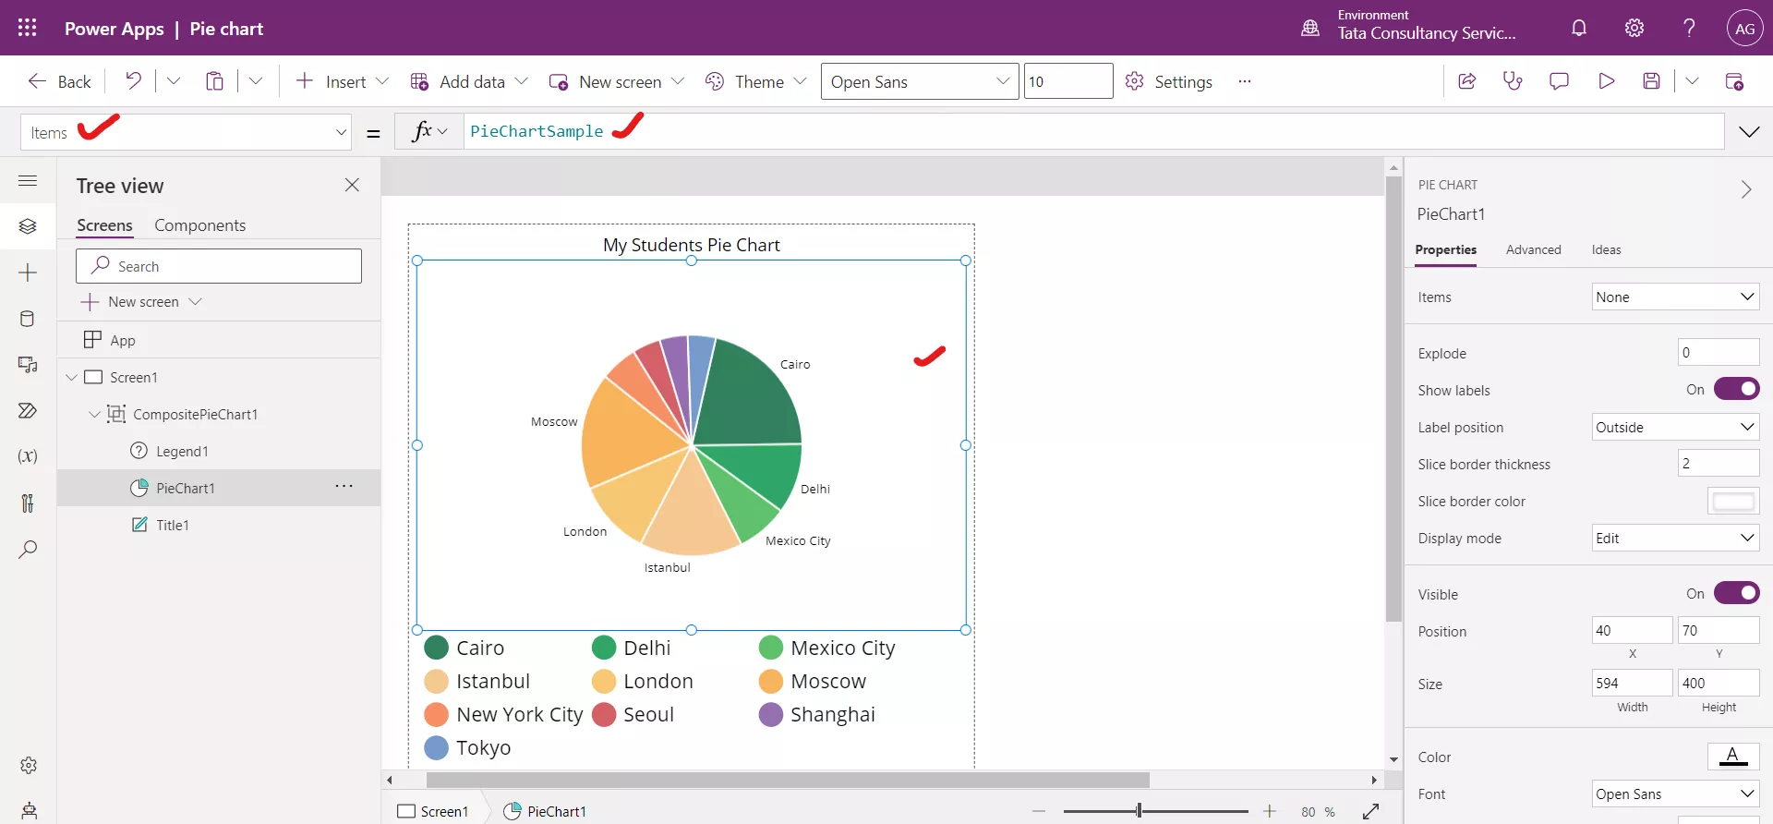The height and width of the screenshot is (824, 1773).
Task: Toggle the Show labels switch
Action: click(1736, 389)
